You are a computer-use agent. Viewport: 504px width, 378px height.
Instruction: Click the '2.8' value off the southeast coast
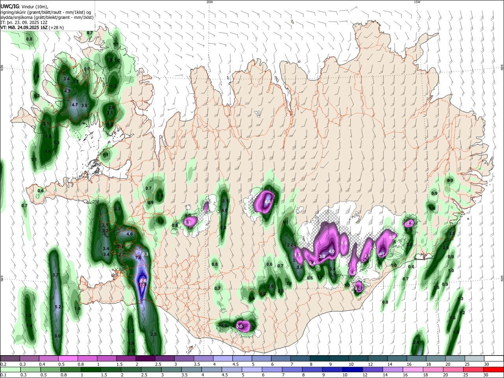[452, 233]
